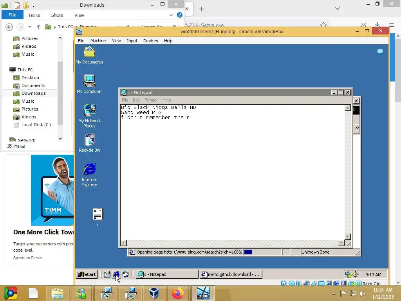Click the Windows 2000 Start button
The height and width of the screenshot is (301, 401).
point(87,274)
